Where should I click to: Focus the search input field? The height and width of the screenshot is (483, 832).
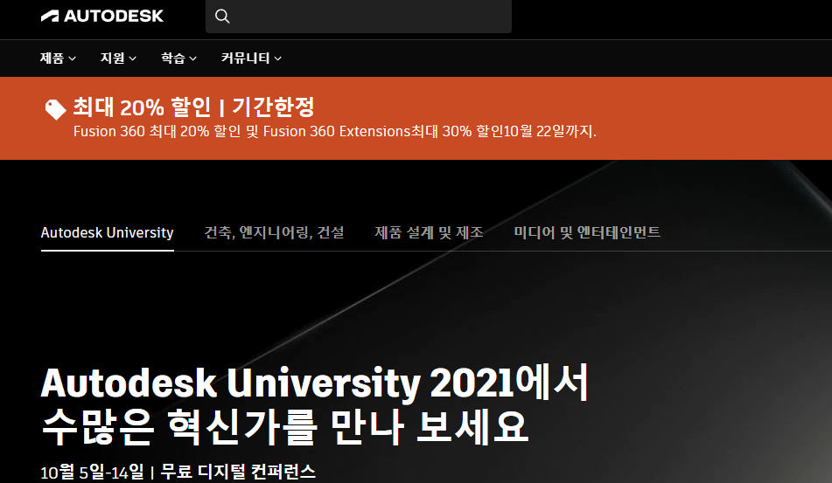pyautogui.click(x=359, y=17)
